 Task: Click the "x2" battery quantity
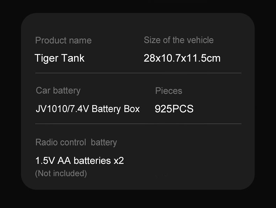pos(119,161)
